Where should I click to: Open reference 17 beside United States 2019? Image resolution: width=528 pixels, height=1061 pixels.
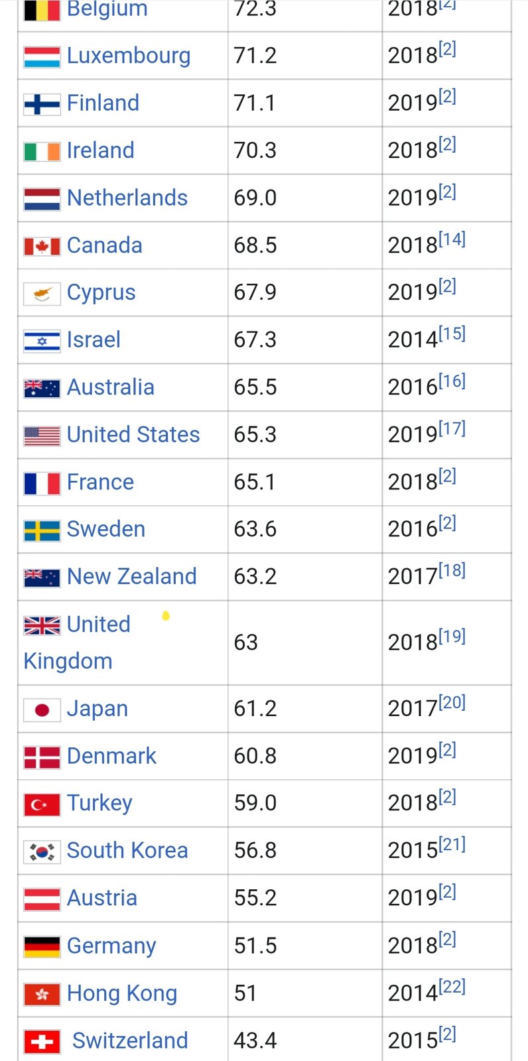452,428
